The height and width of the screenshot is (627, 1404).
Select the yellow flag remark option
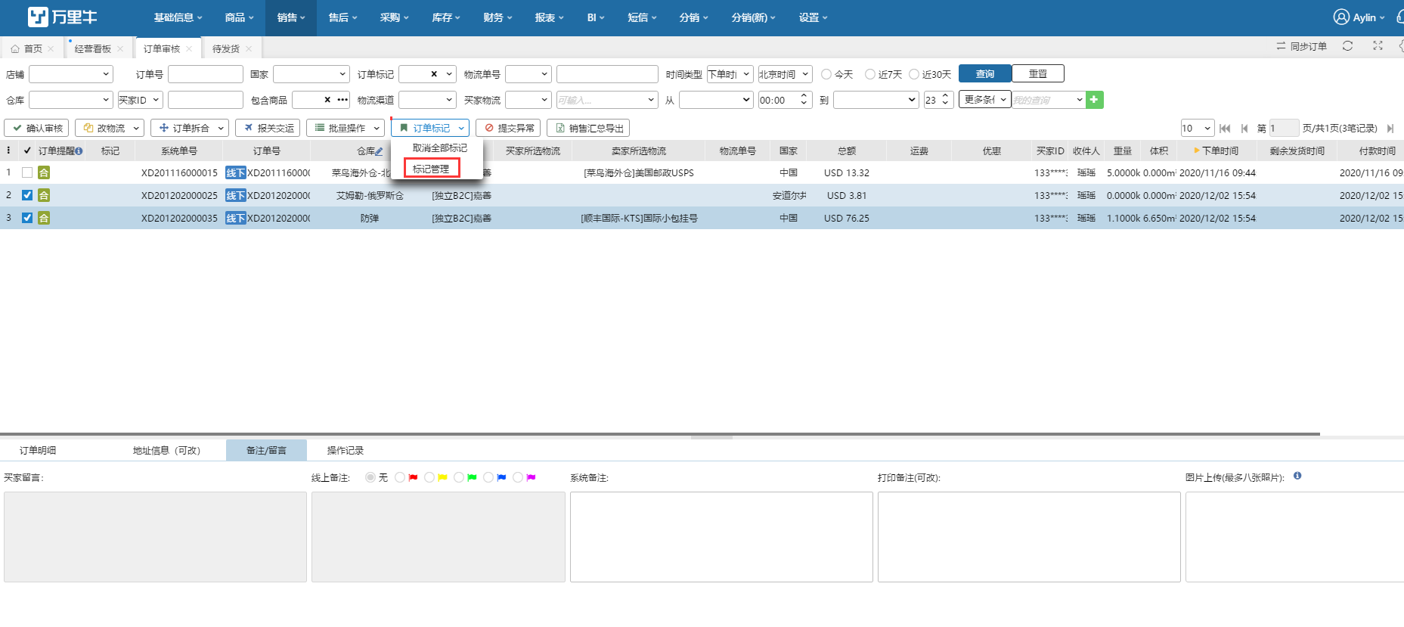pos(429,477)
